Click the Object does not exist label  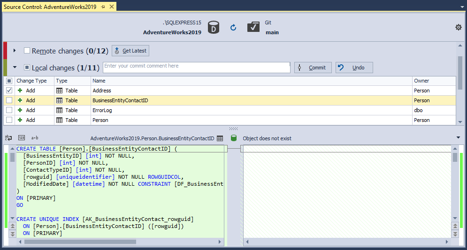[x=267, y=138]
